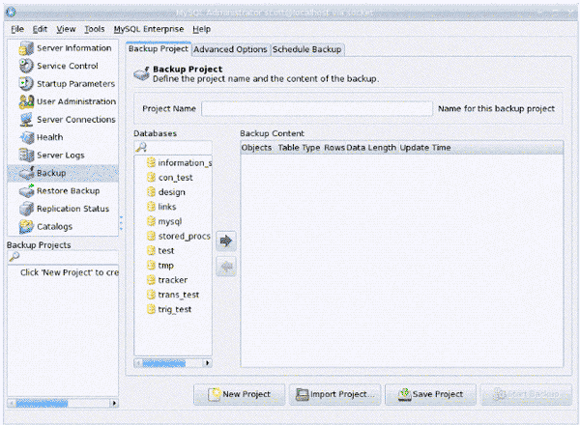Click the Databases search field
This screenshot has width=580, height=425.
coord(173,148)
